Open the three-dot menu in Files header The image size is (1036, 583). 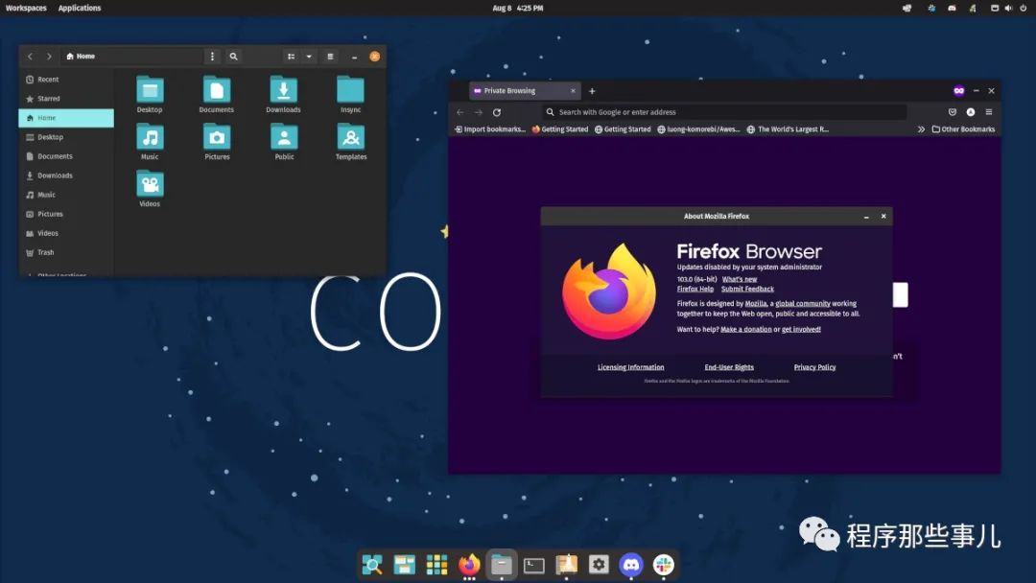(x=212, y=57)
